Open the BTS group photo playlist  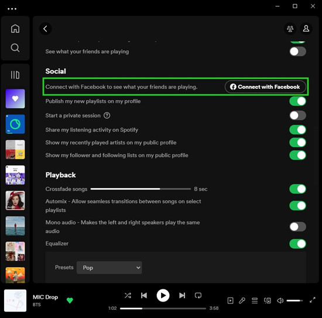point(15,175)
